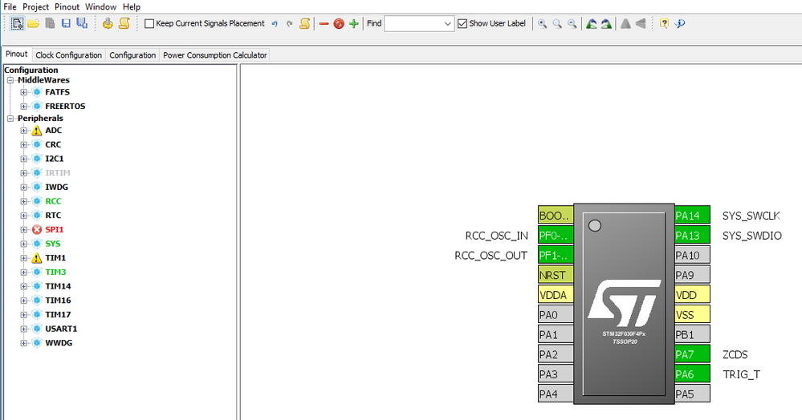802x420 pixels.
Task: Select the TIM17 tree item
Action: pos(58,315)
